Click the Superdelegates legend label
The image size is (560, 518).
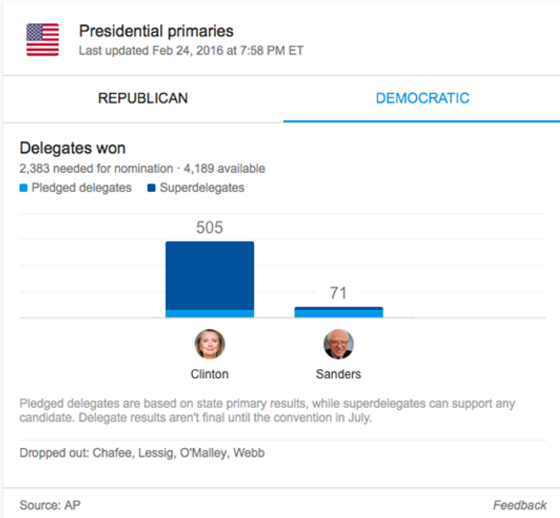pos(202,188)
